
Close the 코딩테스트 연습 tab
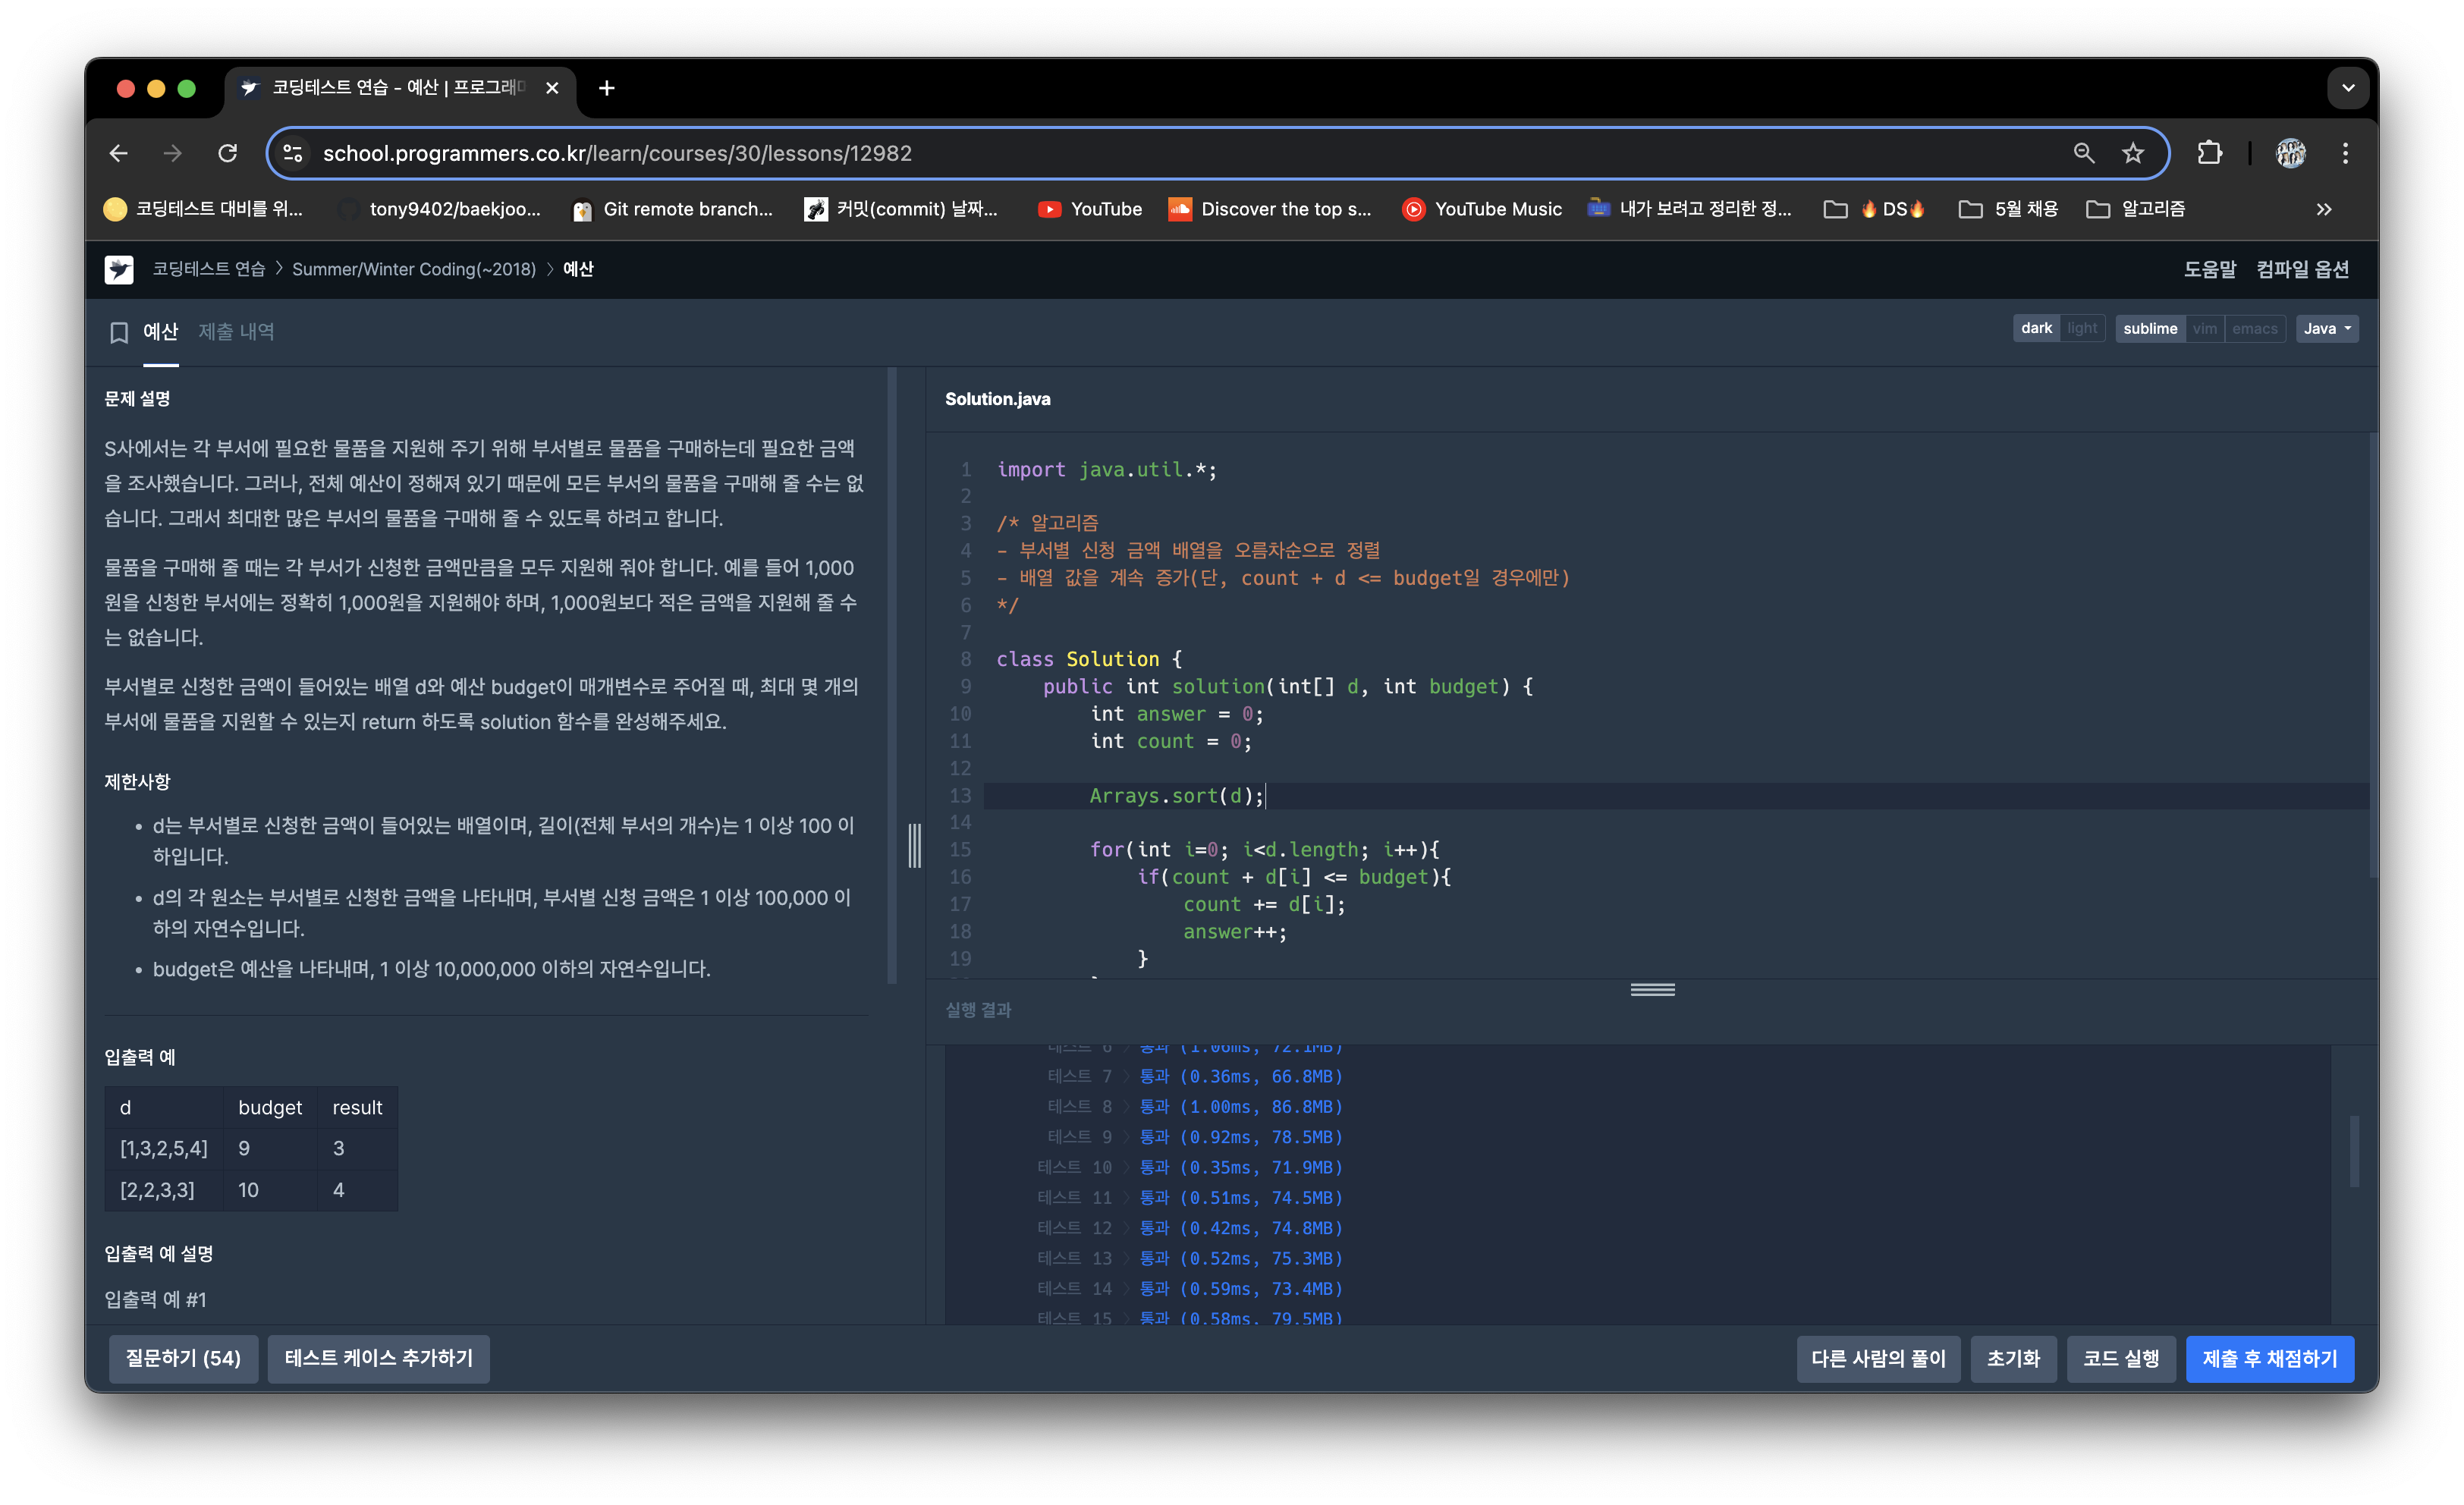552,88
